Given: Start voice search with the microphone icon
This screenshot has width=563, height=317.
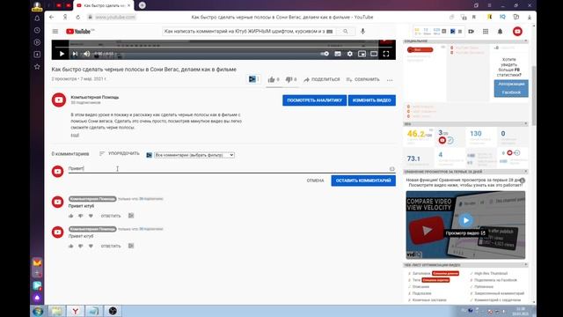Looking at the screenshot, I should [362, 32].
